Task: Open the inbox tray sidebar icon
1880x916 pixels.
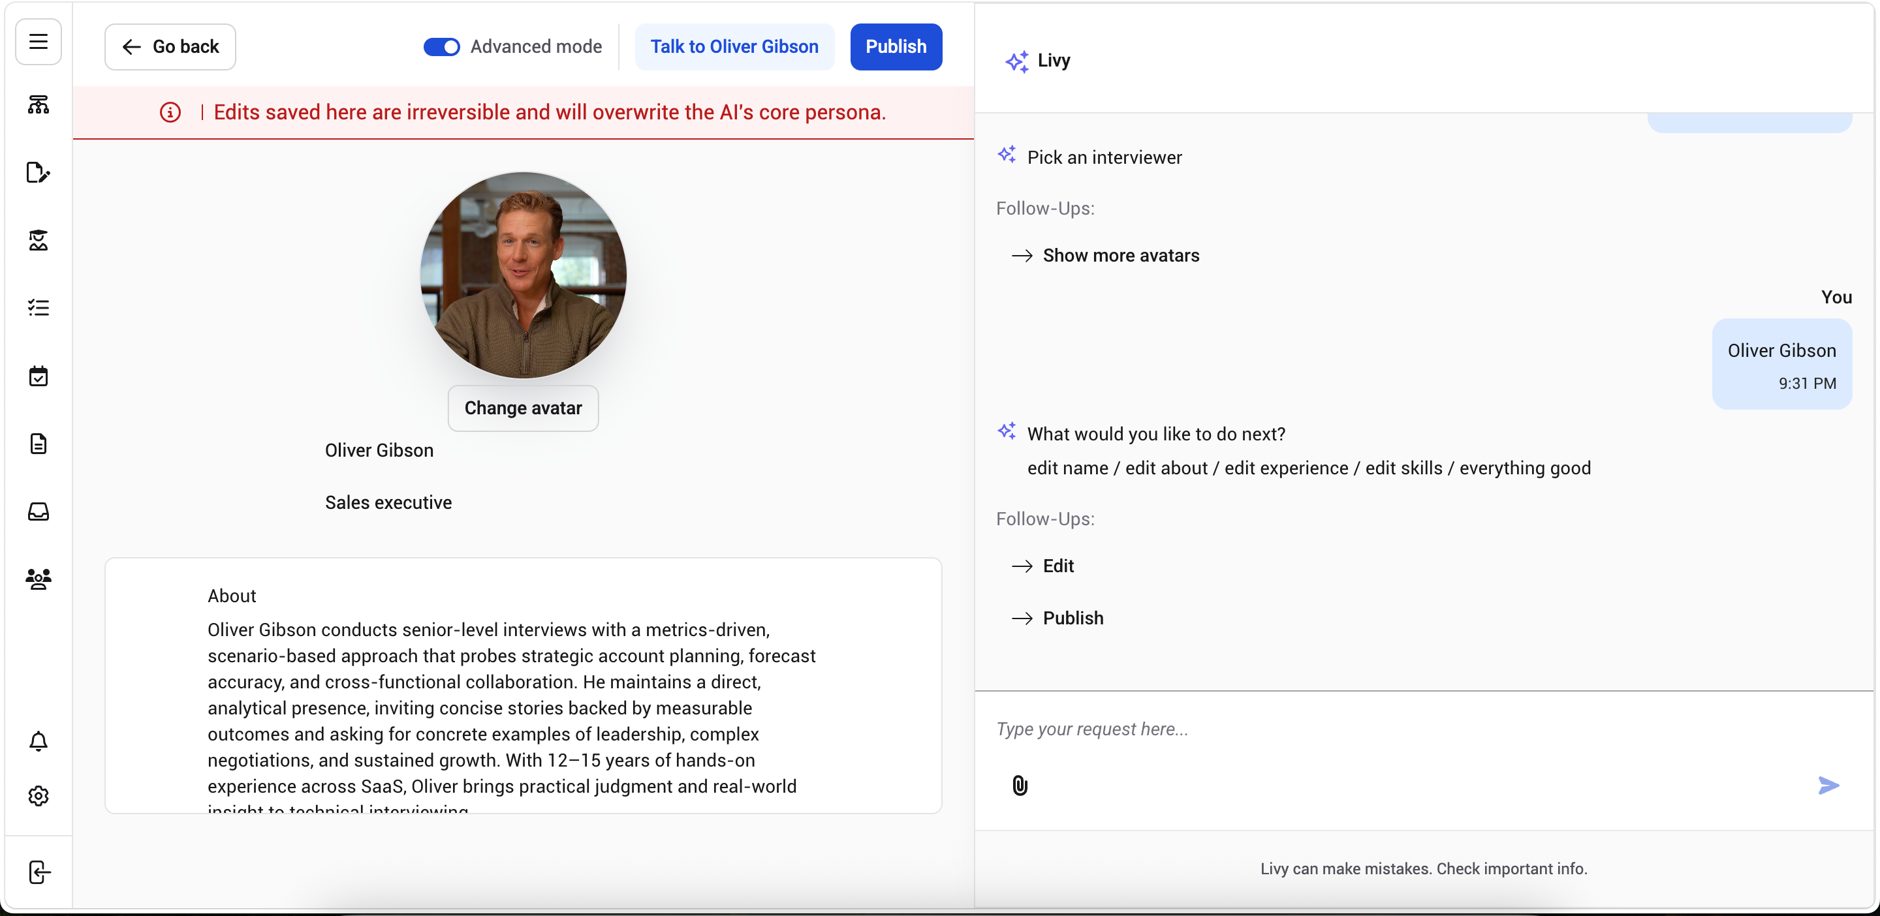Action: (38, 511)
